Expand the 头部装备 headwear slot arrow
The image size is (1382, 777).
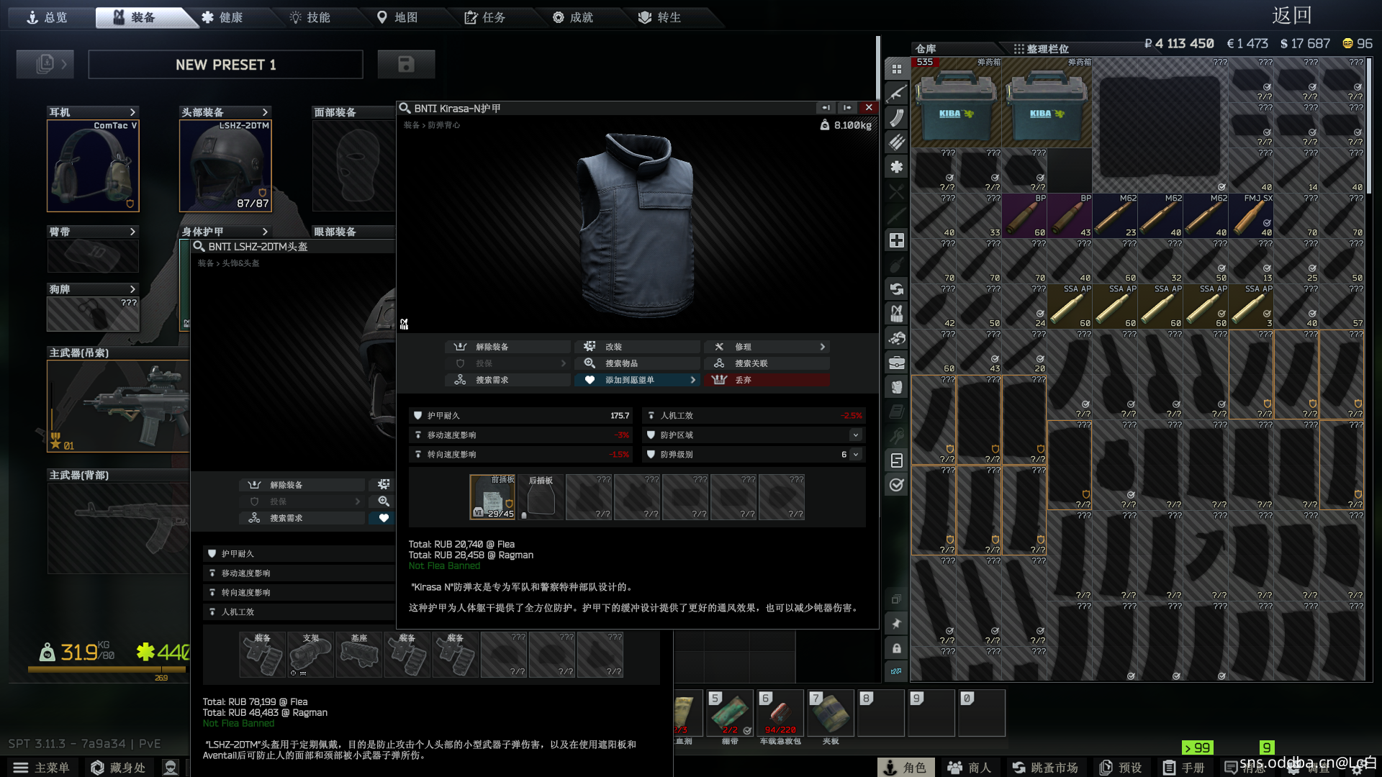click(x=265, y=112)
